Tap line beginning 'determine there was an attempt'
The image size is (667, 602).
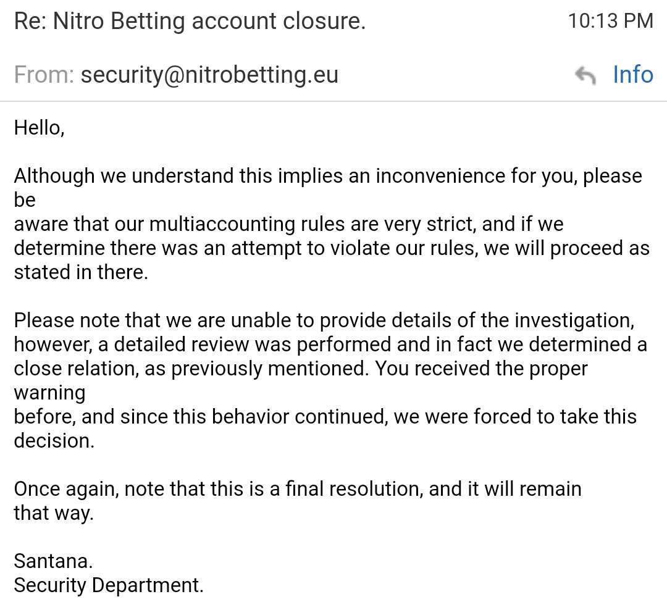pos(331,248)
